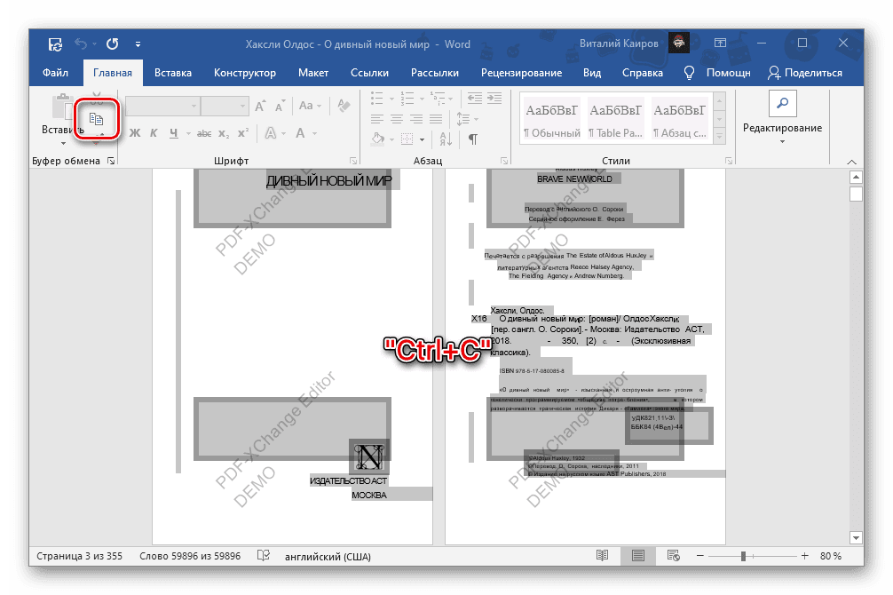Click the Вставить paste button
This screenshot has height=595, width=893.
pyautogui.click(x=63, y=115)
